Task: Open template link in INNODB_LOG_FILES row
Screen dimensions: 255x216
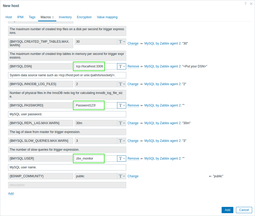Action: [x=162, y=84]
